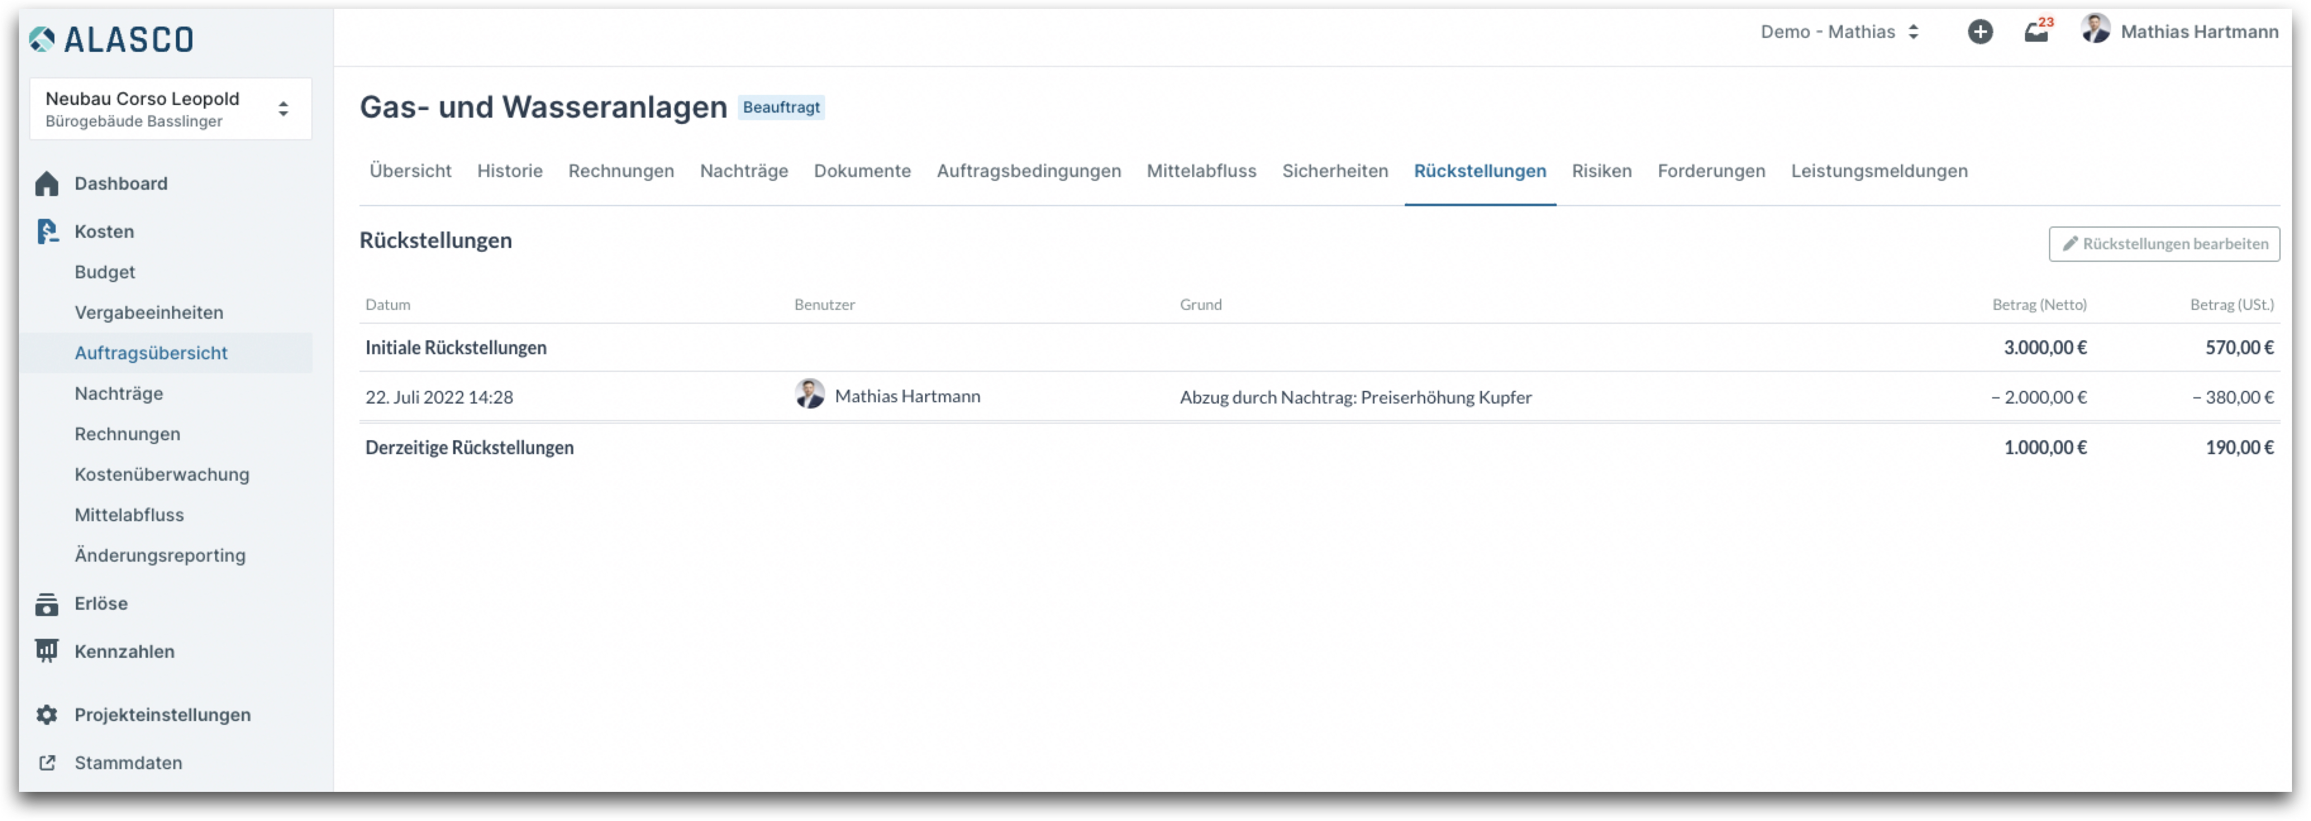Click the Betrag (Netto) column header

click(2039, 305)
